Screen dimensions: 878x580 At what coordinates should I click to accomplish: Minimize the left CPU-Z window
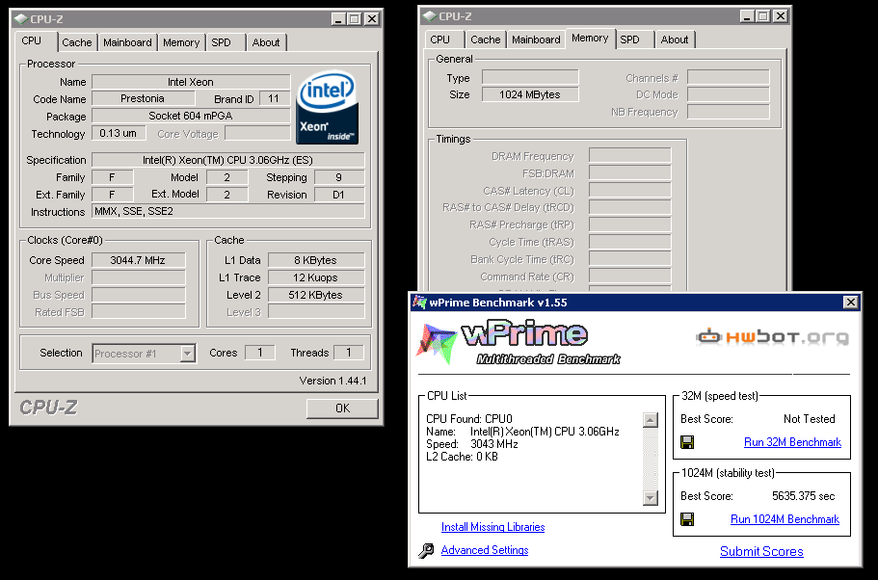[x=337, y=19]
